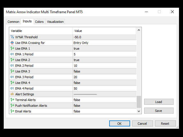Click the enum icon beside Use EMA Crossing for
Viewport: 183px width, 137px height.
(12, 43)
